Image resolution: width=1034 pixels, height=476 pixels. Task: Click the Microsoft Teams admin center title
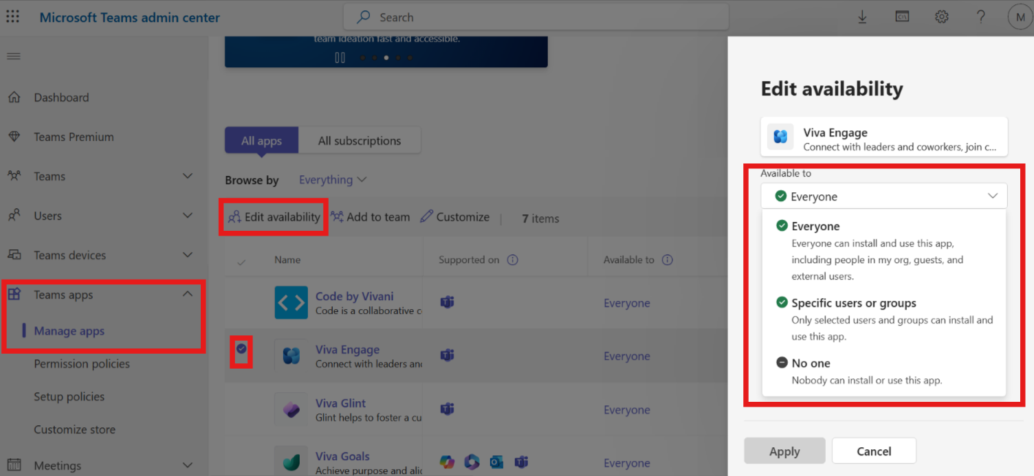point(130,17)
